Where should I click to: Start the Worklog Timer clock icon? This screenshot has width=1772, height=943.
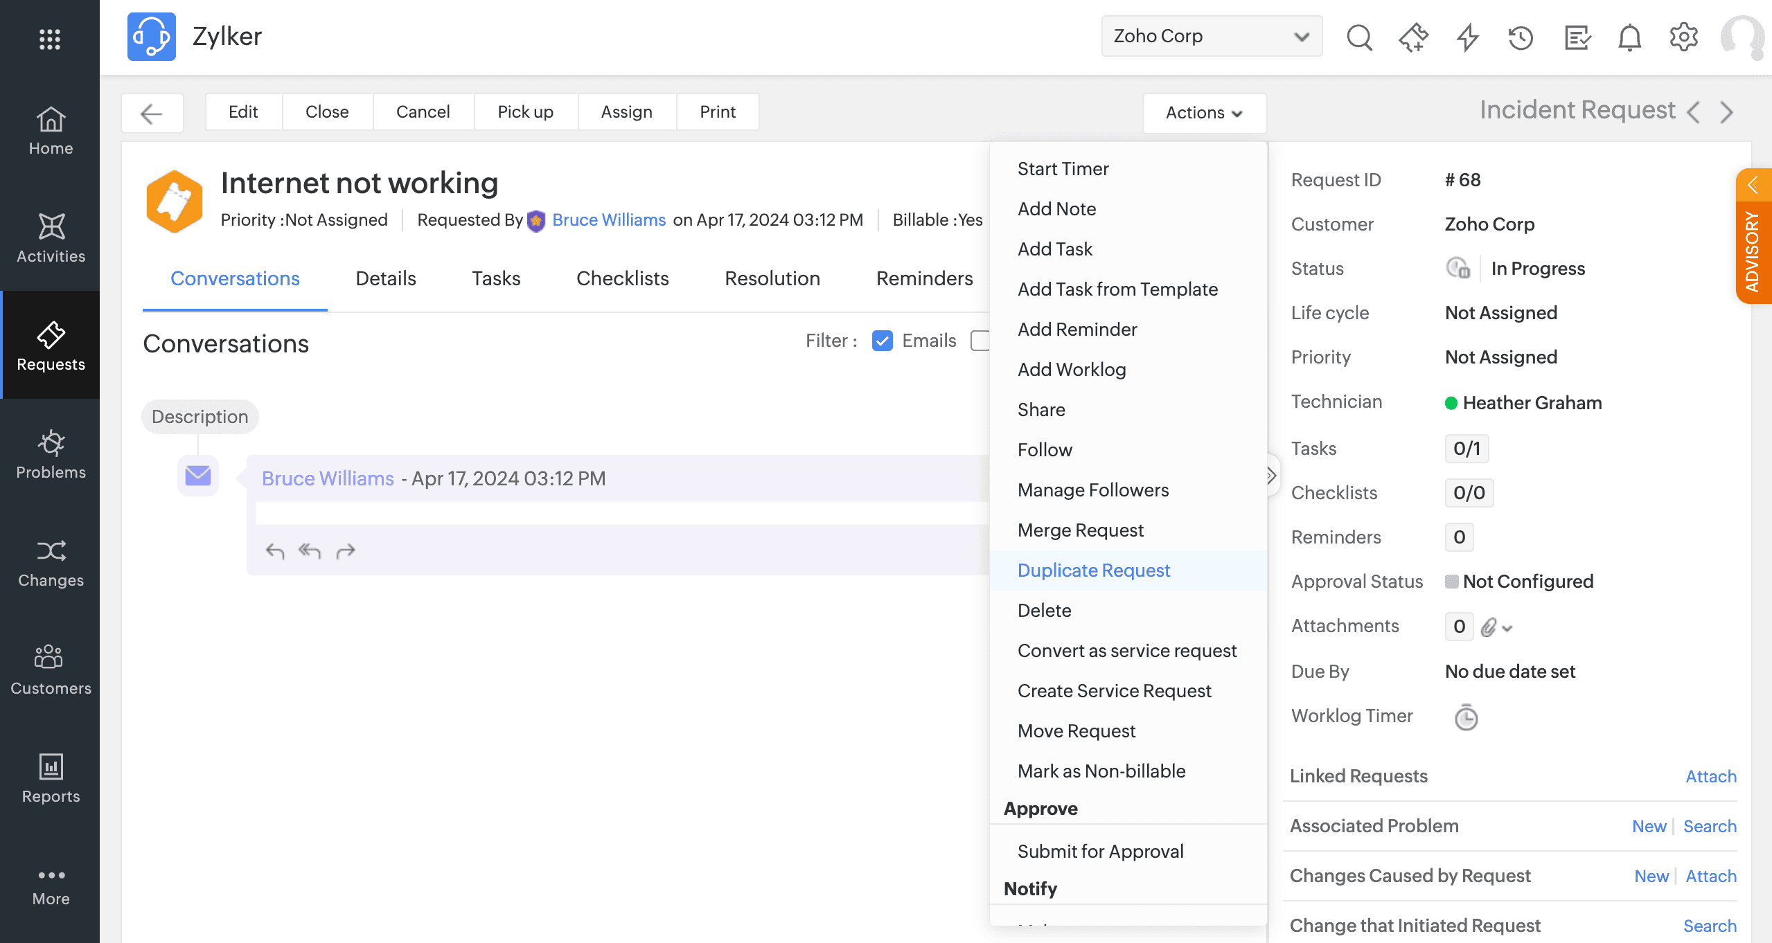1466,717
